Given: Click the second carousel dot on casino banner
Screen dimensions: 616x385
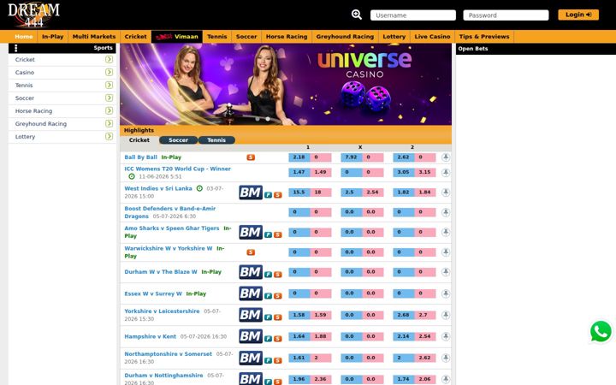Looking at the screenshot, I should [x=268, y=118].
